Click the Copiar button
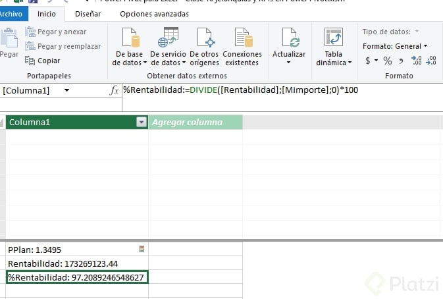443x299 pixels. pyautogui.click(x=42, y=61)
